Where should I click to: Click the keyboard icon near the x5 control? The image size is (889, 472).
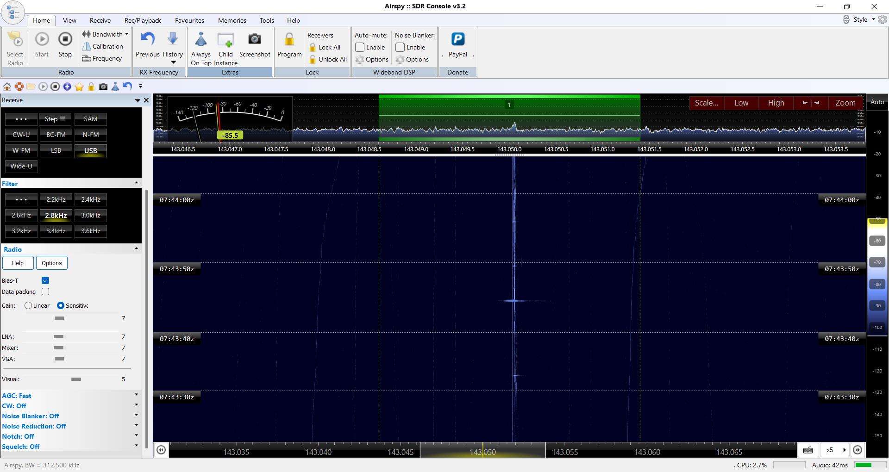click(808, 450)
